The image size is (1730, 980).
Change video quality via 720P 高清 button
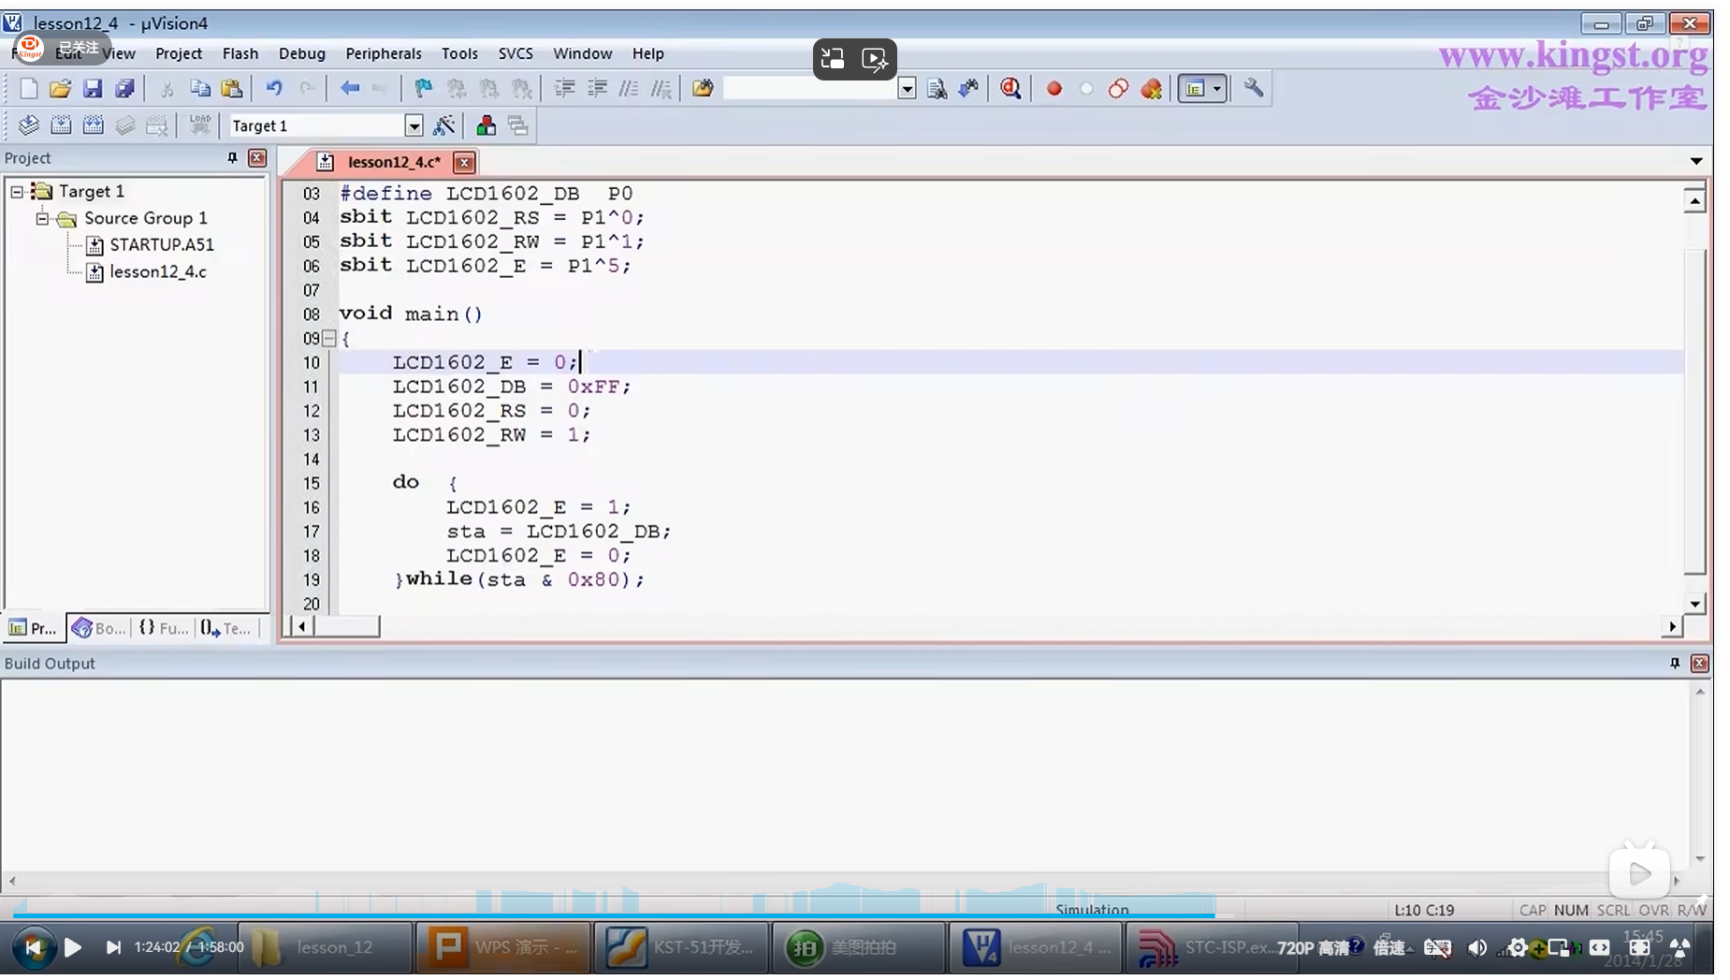click(x=1313, y=948)
